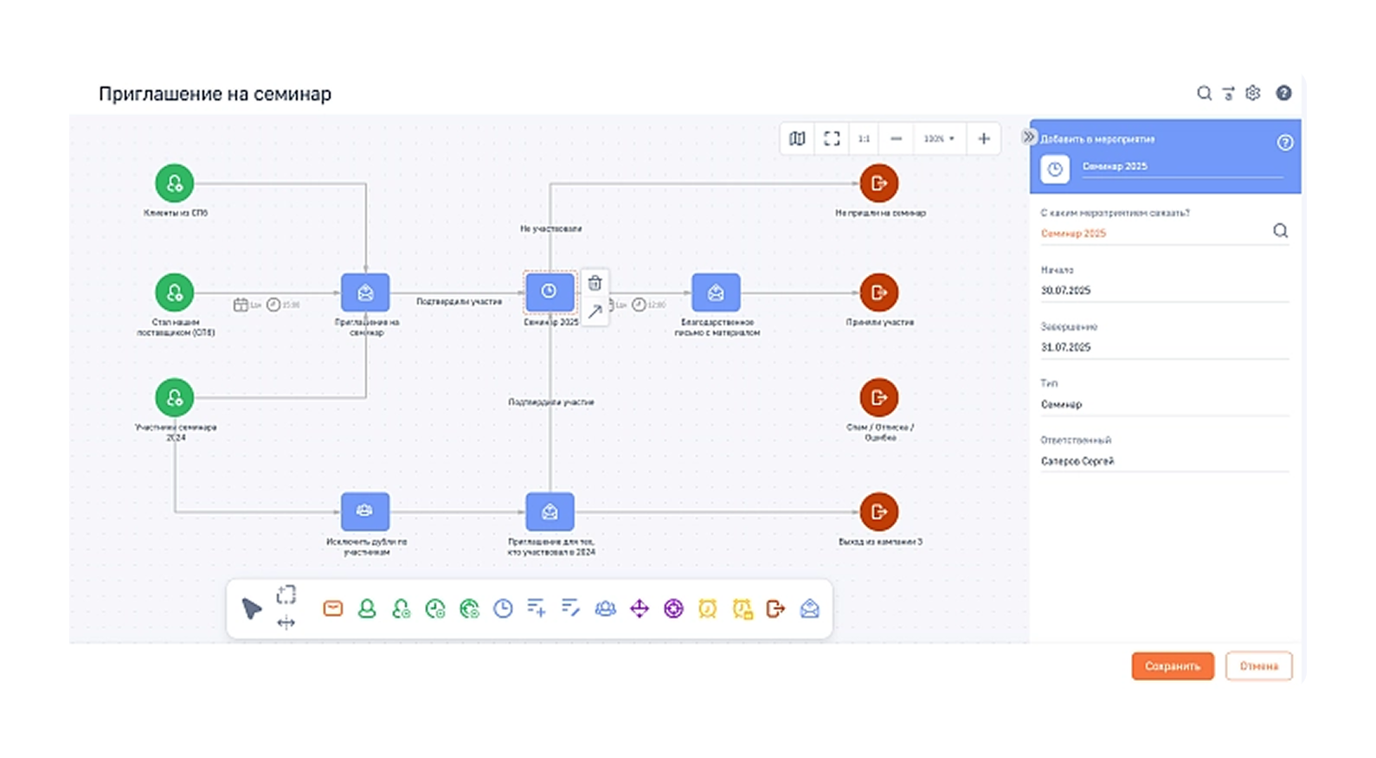
Task: Select the 'Не пришли на семинар' exit node
Action: pyautogui.click(x=879, y=183)
